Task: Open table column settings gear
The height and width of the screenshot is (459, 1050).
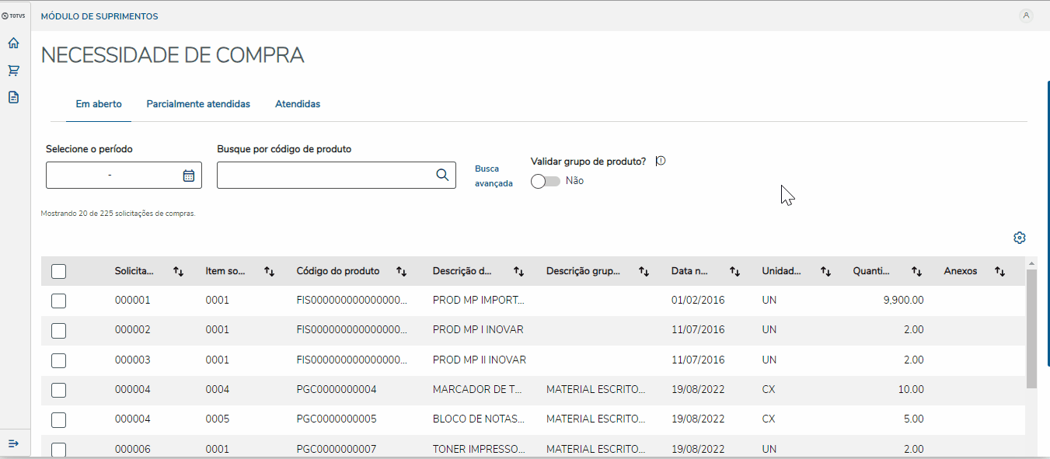Action: (1020, 238)
